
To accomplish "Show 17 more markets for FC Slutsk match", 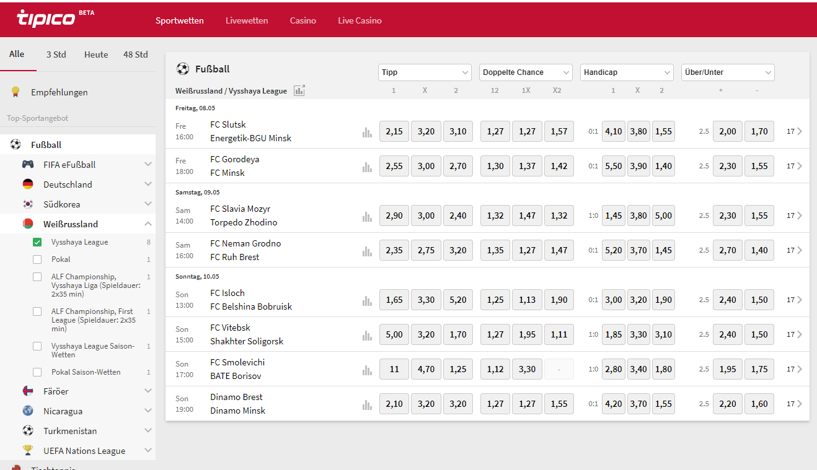I will point(795,131).
